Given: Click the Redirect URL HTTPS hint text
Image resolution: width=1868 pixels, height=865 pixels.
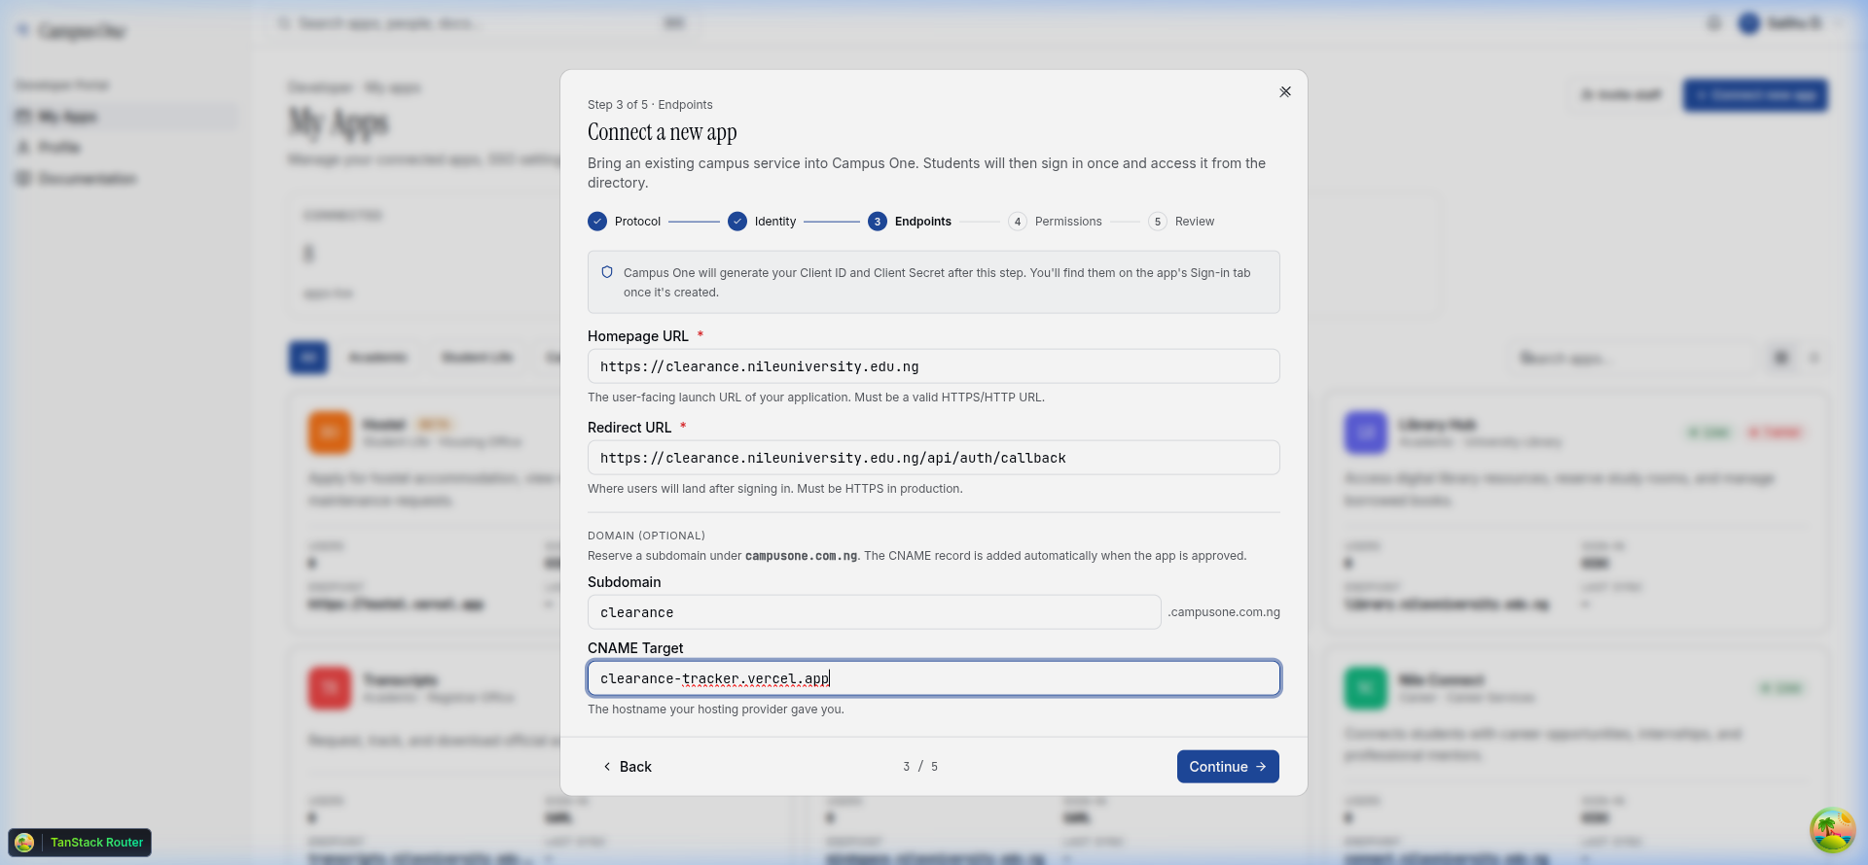Looking at the screenshot, I should [775, 489].
